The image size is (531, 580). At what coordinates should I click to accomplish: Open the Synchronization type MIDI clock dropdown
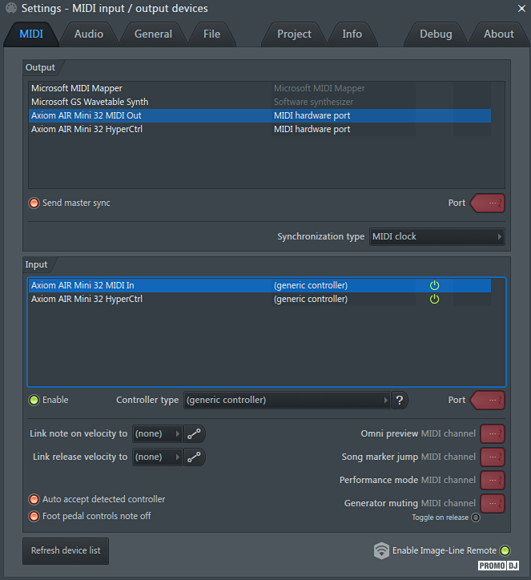pos(437,237)
